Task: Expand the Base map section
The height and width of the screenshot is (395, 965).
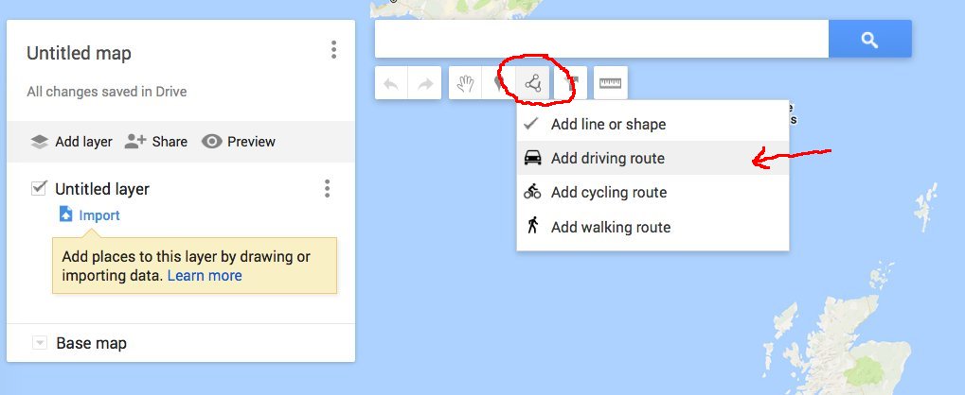Action: tap(39, 343)
